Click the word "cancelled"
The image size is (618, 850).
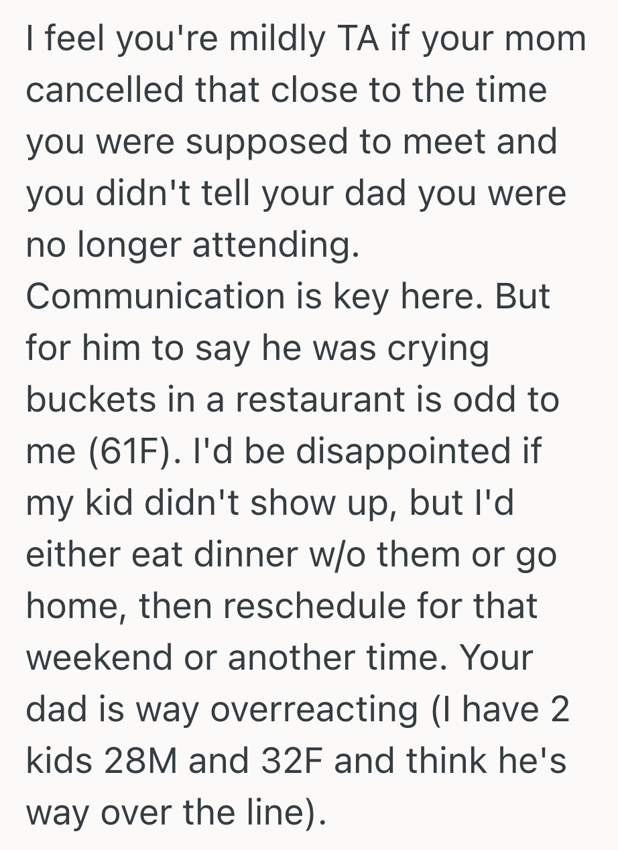click(105, 90)
